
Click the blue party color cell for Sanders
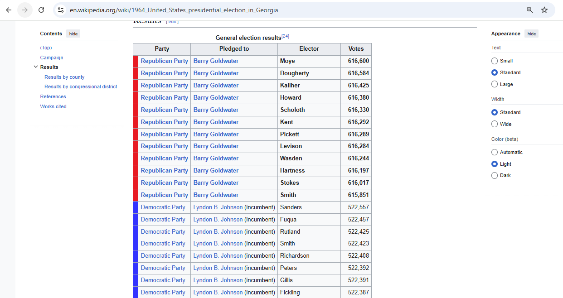tap(136, 207)
